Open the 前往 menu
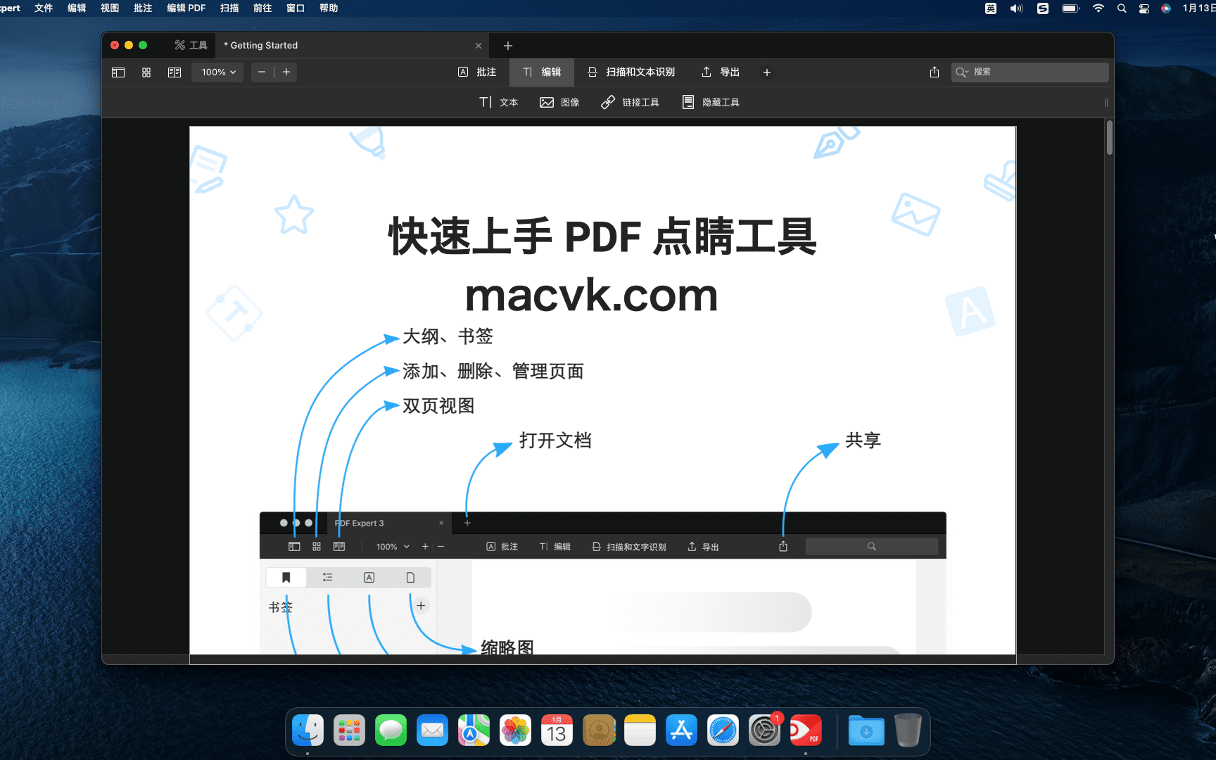 (x=262, y=8)
